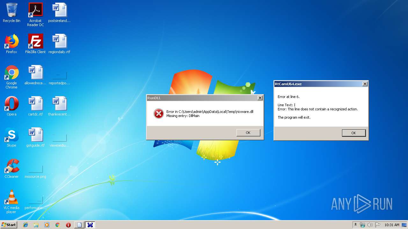Select the postsireland document icon
Viewport: 408px width, 229px height.
tap(59, 13)
